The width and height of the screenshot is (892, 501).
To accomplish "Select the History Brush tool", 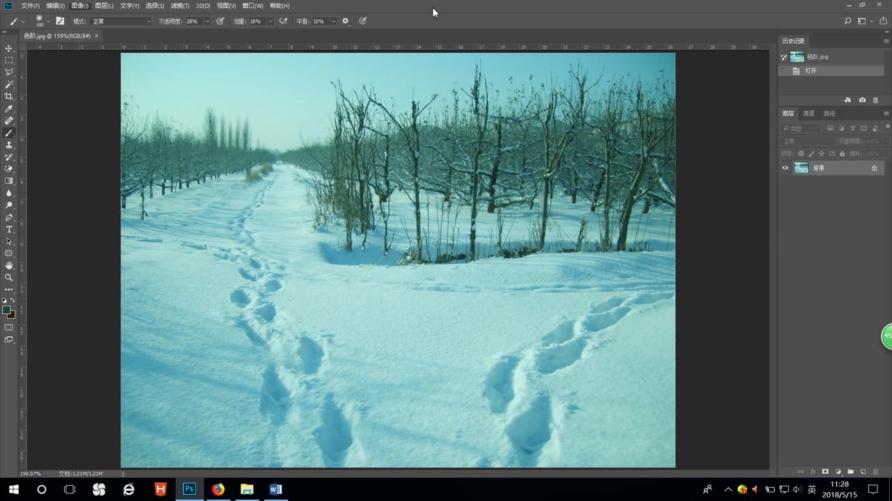I will point(9,157).
